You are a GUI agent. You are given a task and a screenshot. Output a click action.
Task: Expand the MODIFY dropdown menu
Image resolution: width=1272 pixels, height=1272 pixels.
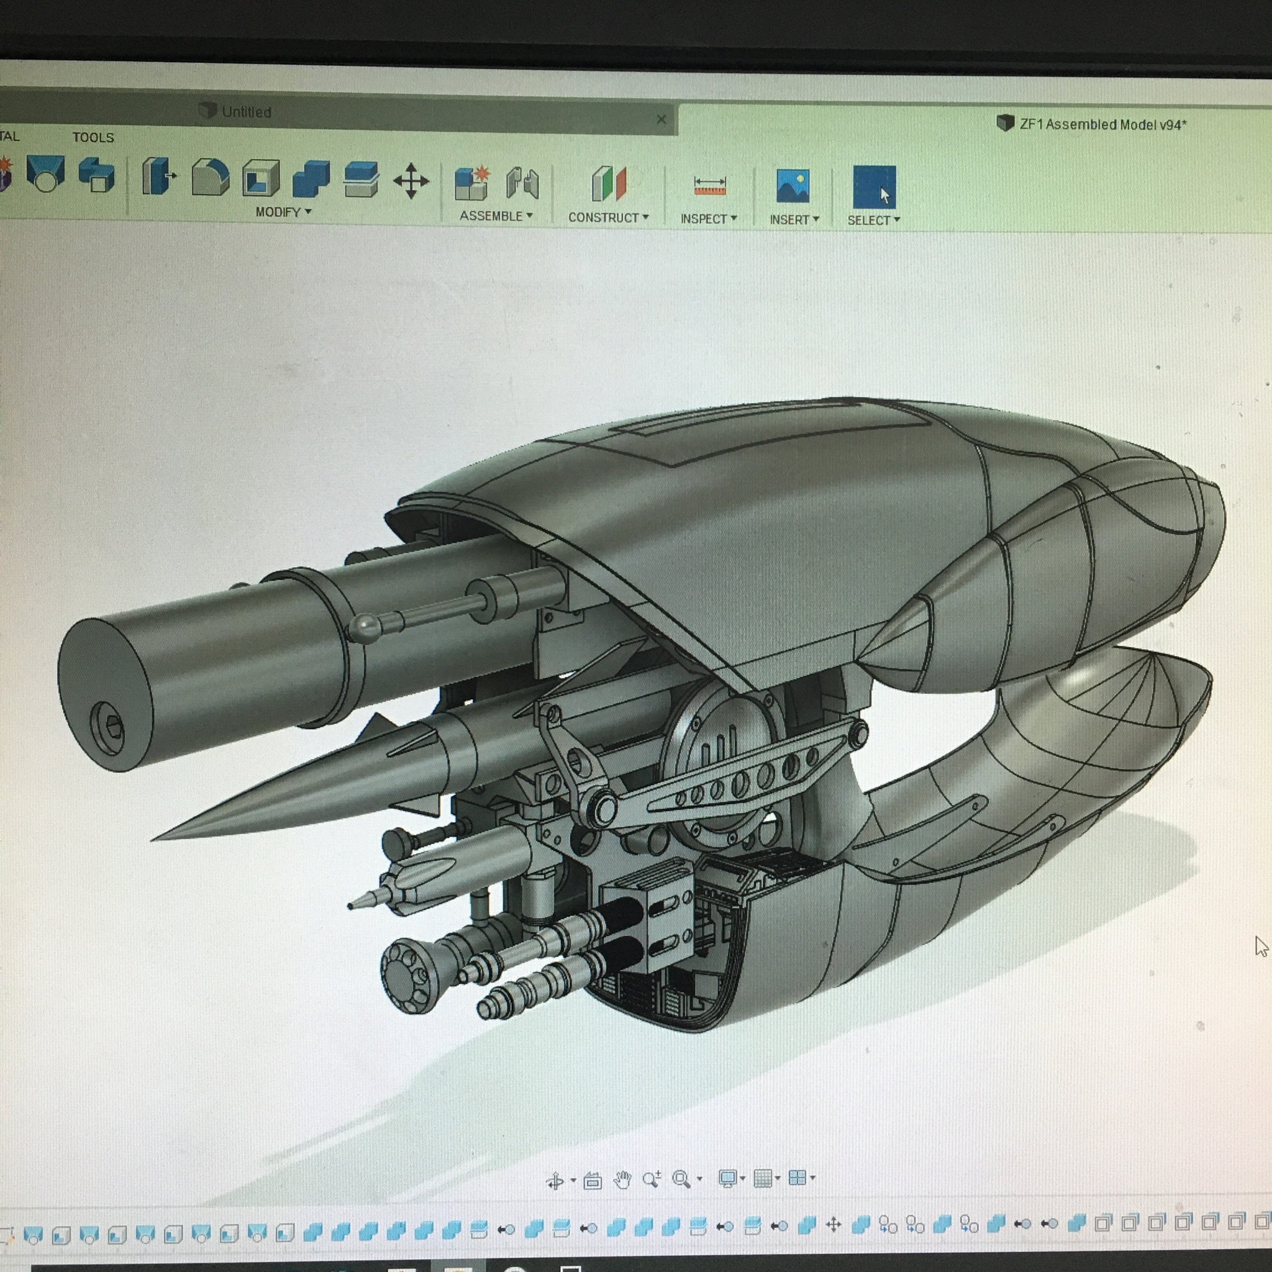(x=284, y=212)
